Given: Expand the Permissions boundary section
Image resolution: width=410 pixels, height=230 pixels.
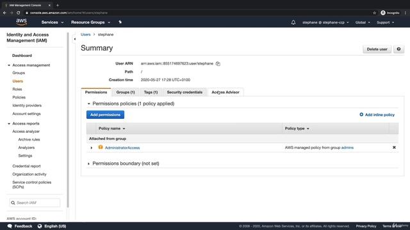Looking at the screenshot, I should coord(88,164).
